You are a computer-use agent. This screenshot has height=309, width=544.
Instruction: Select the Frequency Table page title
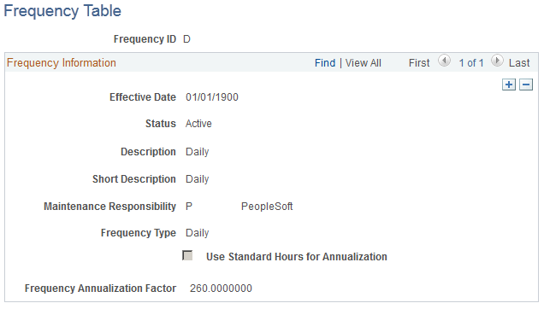(x=62, y=11)
